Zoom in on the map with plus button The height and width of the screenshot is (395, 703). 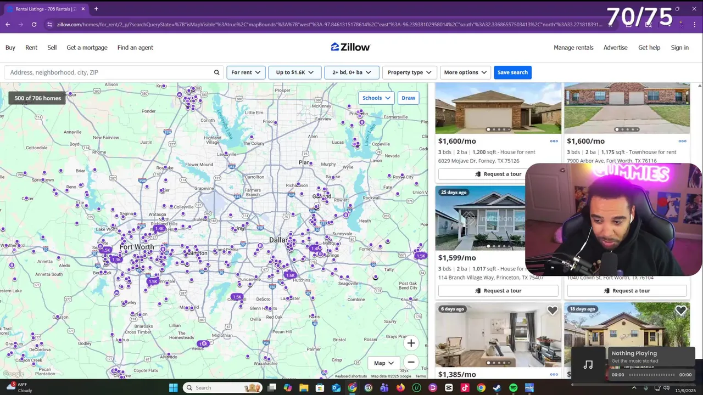411,343
